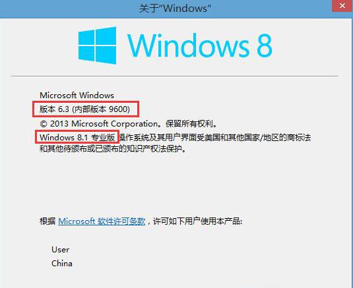Click the 和其他待颁布或已颁布 paragraph line
The width and height of the screenshot is (353, 288).
coord(113,149)
